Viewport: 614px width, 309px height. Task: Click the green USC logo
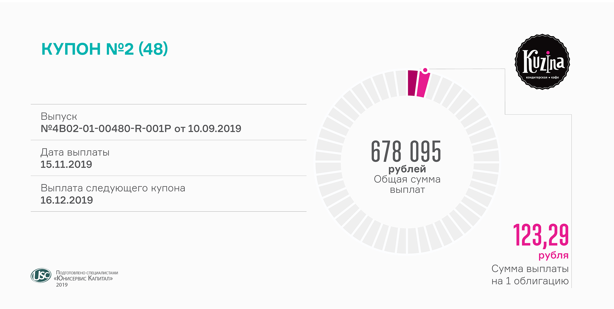[41, 275]
